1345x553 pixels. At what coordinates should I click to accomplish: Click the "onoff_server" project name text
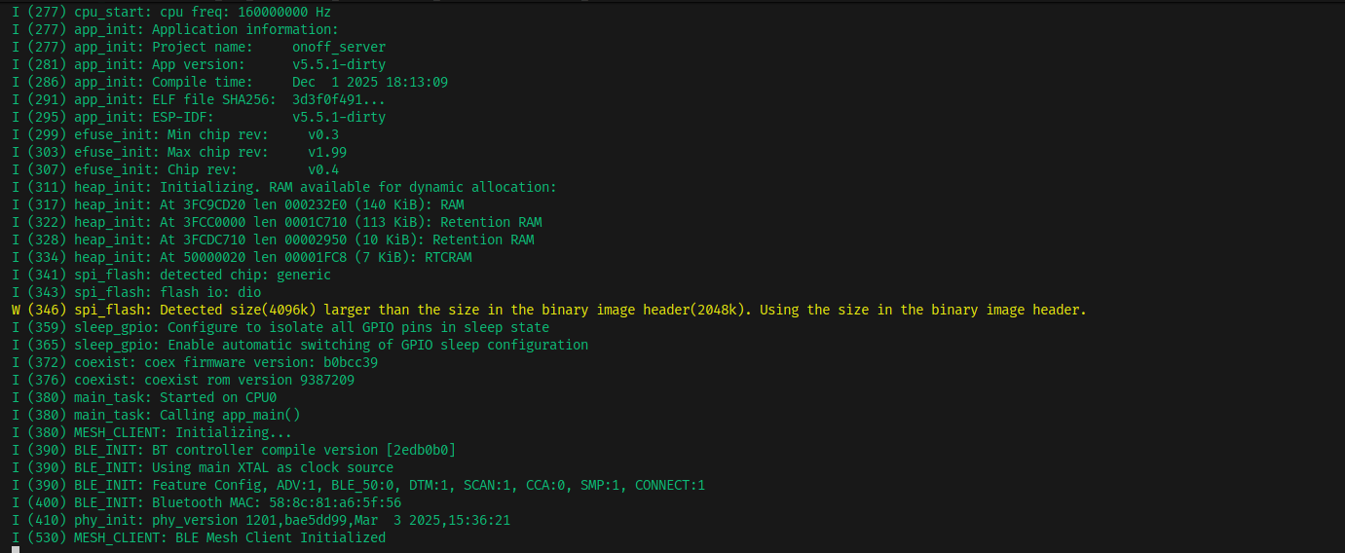338,47
